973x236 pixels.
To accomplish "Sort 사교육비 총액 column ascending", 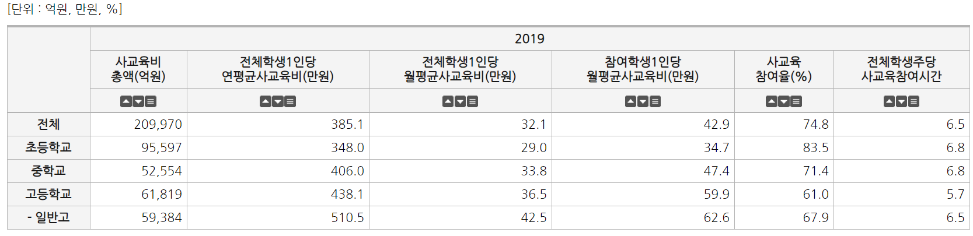I will 126,101.
